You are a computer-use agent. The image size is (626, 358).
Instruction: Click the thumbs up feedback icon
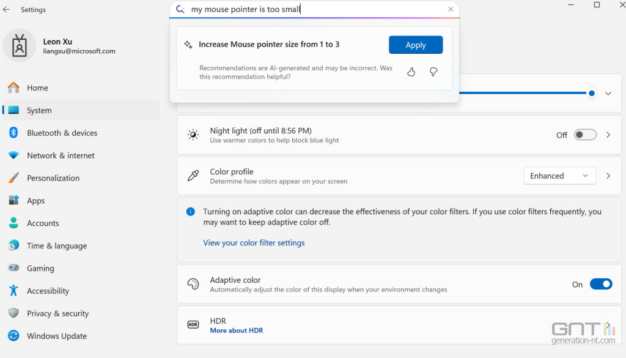(411, 72)
